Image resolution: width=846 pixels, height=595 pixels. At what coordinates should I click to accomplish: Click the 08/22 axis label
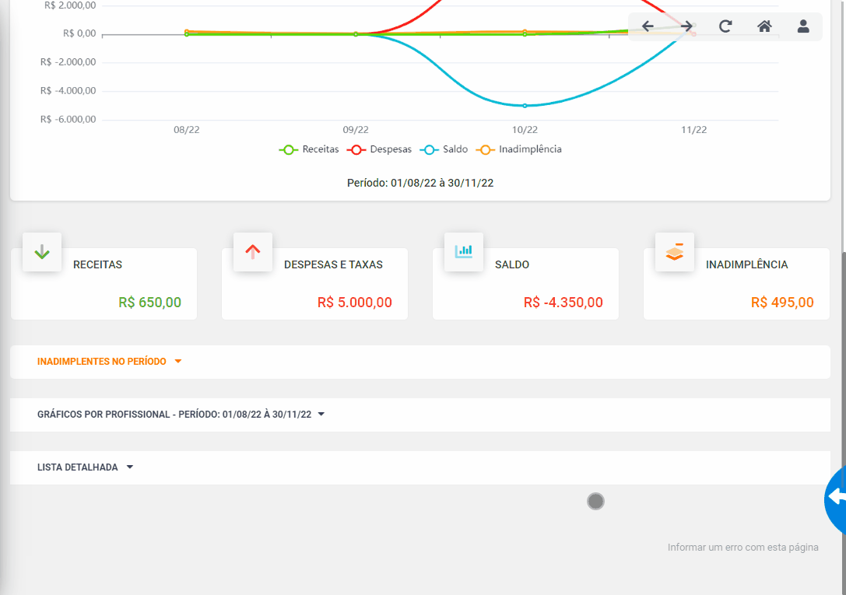pos(187,130)
